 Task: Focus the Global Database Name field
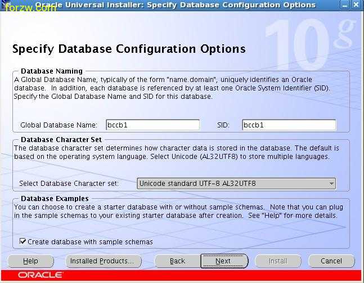point(152,125)
